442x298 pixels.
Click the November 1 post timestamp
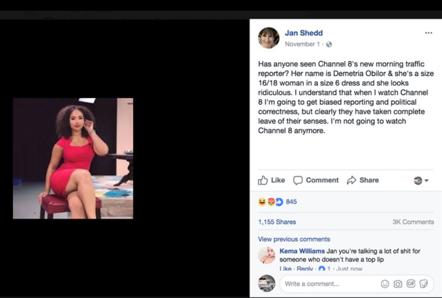tap(303, 44)
